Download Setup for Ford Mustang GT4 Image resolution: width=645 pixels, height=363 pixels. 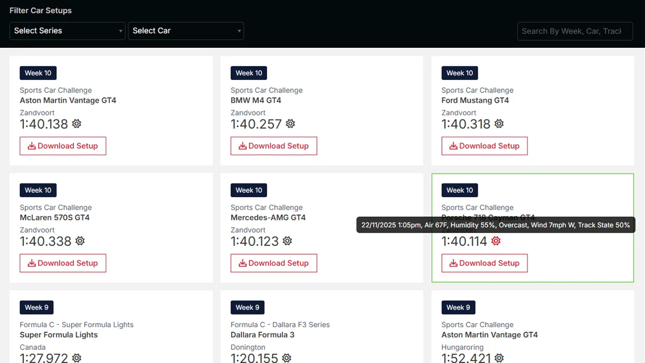(484, 146)
